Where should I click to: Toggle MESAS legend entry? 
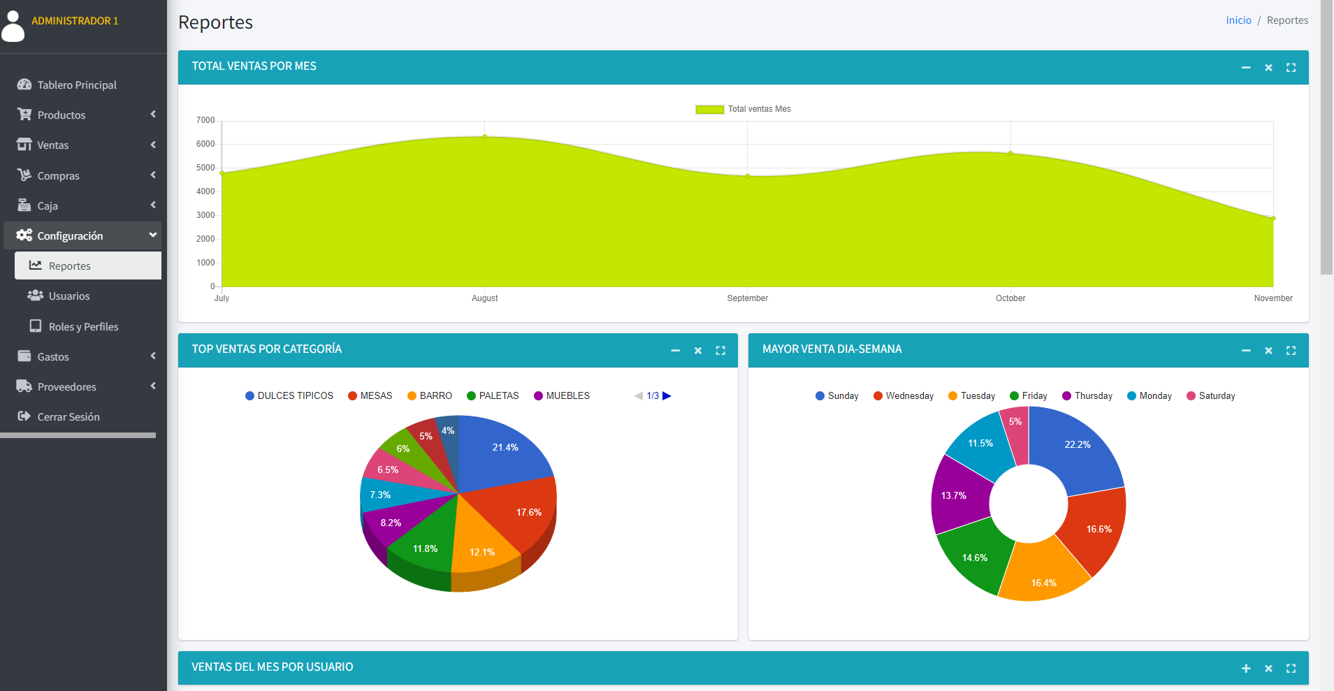click(370, 395)
